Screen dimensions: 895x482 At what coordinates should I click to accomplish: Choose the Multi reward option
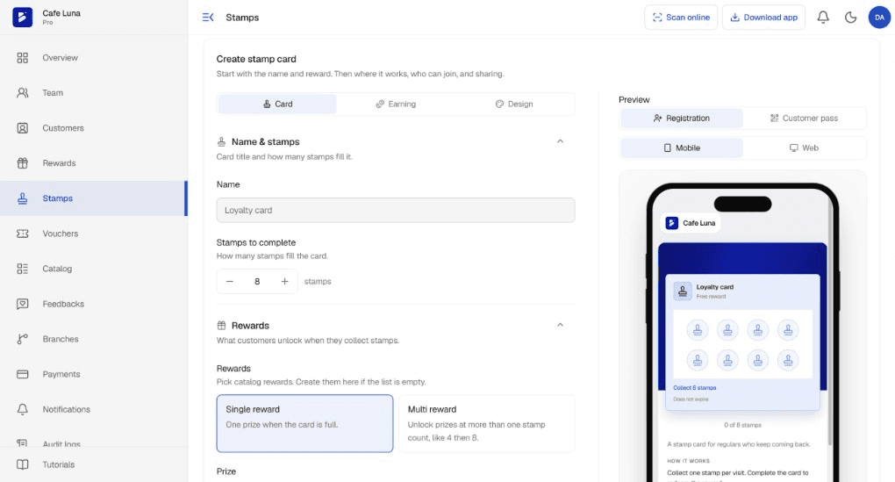[x=486, y=423]
